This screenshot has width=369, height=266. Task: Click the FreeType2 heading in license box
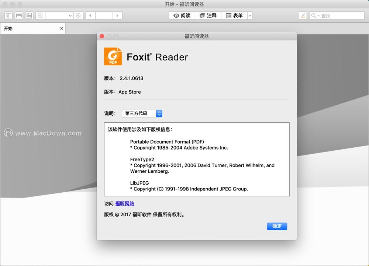tap(142, 159)
